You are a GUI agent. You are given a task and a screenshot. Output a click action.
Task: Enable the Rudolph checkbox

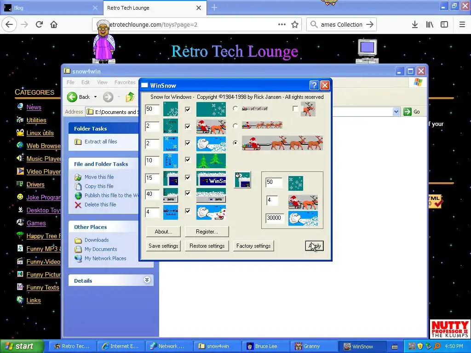295,108
